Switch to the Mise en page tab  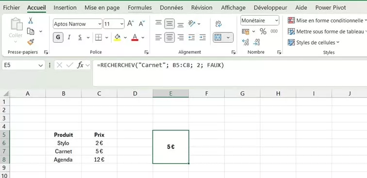pos(102,8)
